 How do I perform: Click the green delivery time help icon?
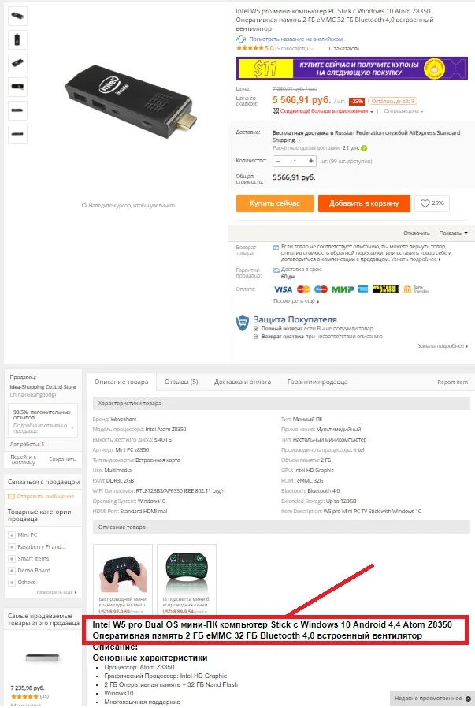[x=364, y=148]
